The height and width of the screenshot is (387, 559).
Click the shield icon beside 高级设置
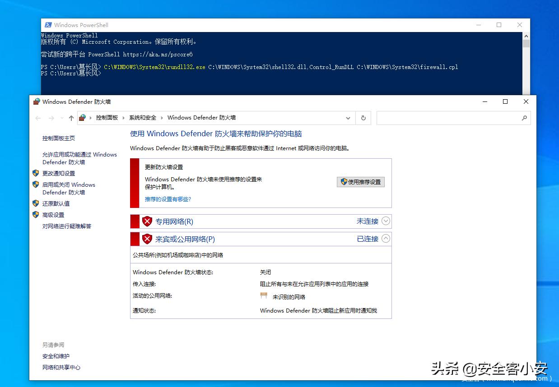36,215
